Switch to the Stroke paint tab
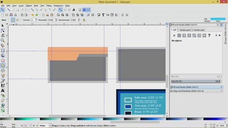 tap(184, 30)
